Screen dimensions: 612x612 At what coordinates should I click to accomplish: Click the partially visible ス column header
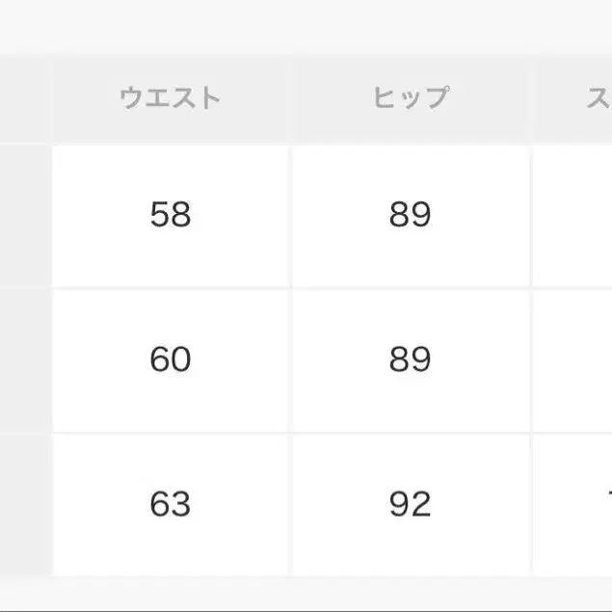(x=598, y=97)
